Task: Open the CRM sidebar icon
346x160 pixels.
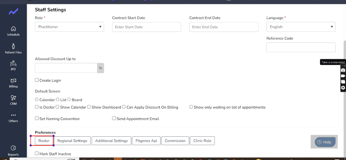Action: click(13, 98)
